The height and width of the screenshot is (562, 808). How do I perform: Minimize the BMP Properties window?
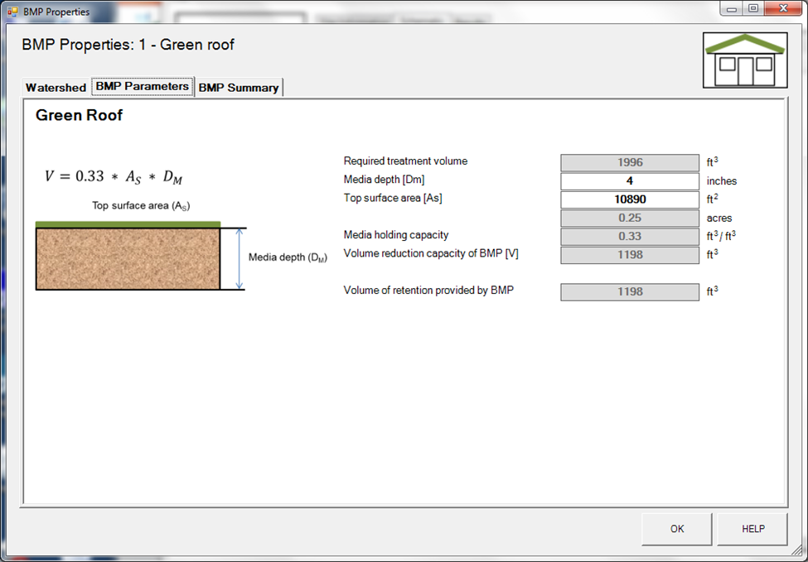tap(730, 8)
